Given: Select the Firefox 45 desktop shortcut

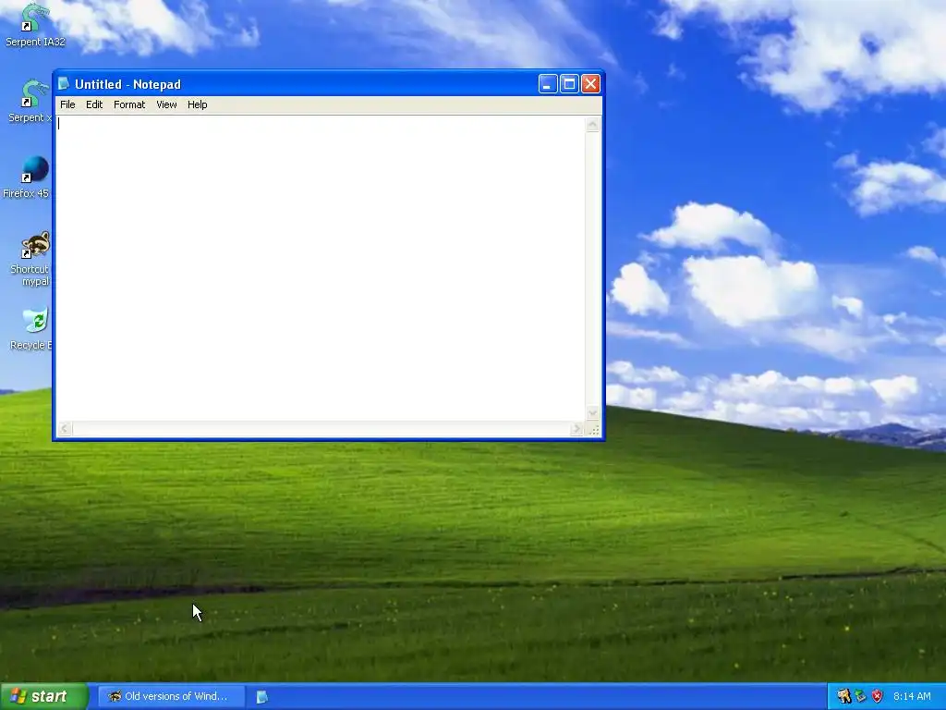Looking at the screenshot, I should pyautogui.click(x=28, y=177).
